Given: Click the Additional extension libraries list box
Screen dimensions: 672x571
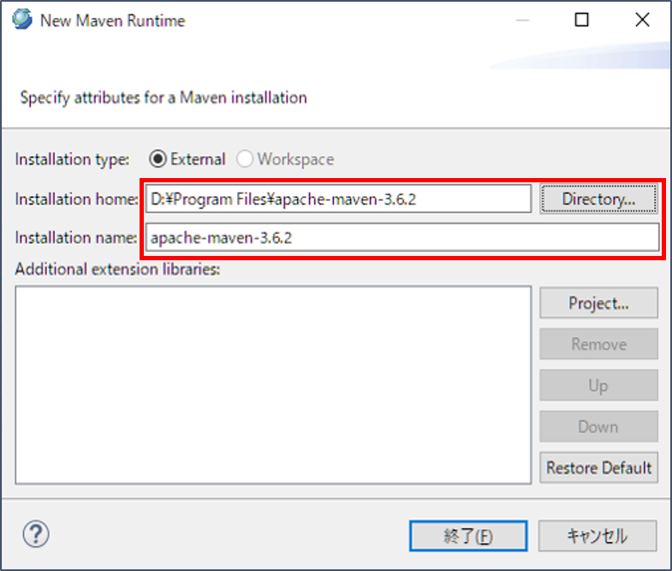Looking at the screenshot, I should click(x=273, y=385).
